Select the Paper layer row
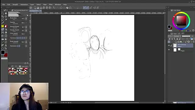 point(183,50)
